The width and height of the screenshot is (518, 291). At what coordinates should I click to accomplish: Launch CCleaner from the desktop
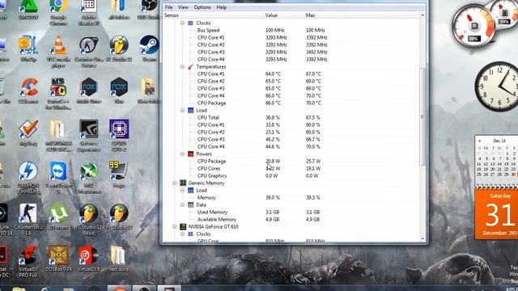[28, 91]
